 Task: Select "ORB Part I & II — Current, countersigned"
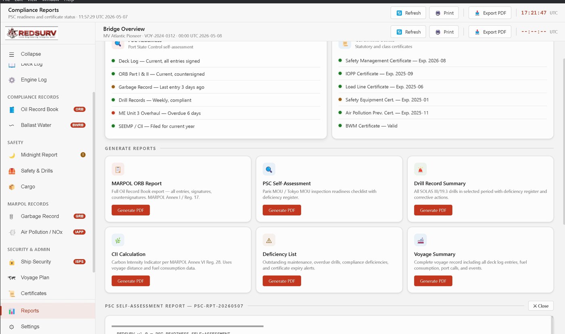pos(216,74)
